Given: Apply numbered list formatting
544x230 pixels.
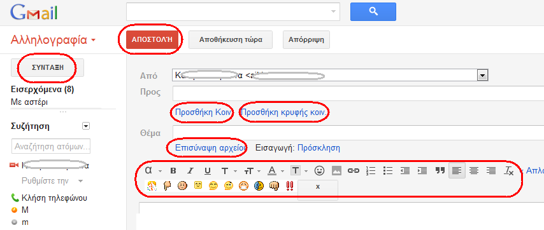Looking at the screenshot, I should [371, 170].
